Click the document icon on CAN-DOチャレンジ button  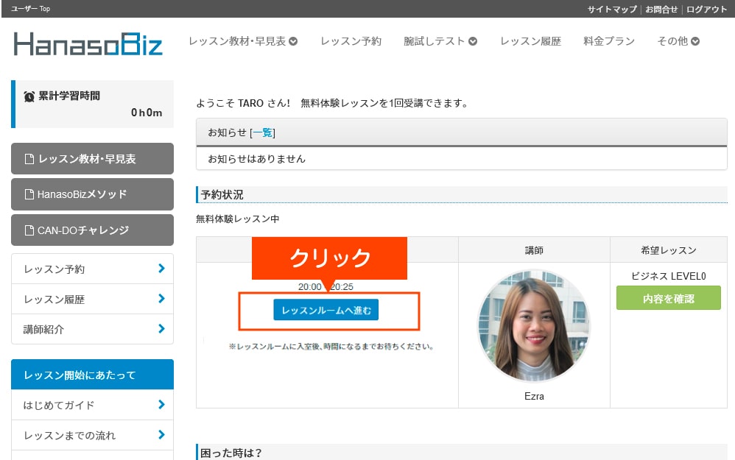tap(29, 230)
